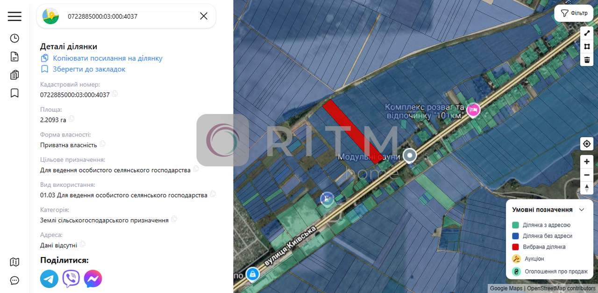
Task: Open the Фільтр map filter
Action: coord(574,13)
